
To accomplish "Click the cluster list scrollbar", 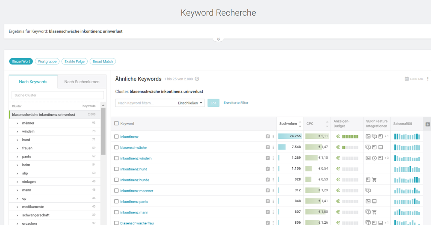I will coord(103,131).
